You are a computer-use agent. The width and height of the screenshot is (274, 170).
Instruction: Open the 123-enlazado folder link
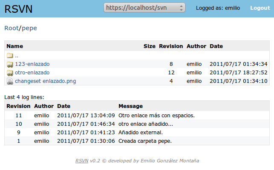click(32, 64)
